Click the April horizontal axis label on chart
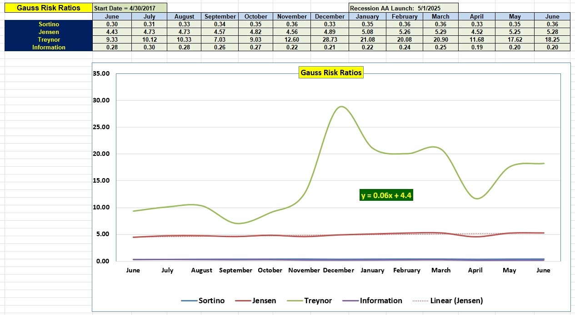 pyautogui.click(x=475, y=270)
